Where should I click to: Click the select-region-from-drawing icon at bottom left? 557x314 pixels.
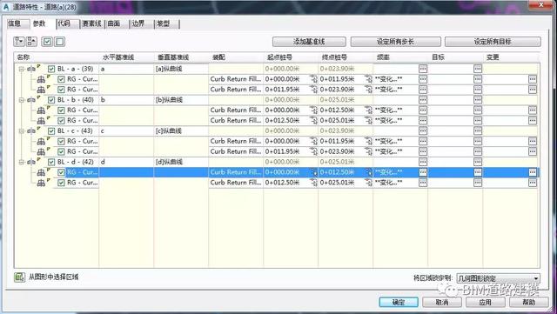pos(19,277)
